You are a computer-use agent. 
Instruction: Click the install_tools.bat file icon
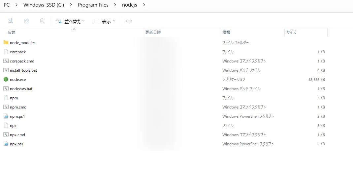point(6,70)
